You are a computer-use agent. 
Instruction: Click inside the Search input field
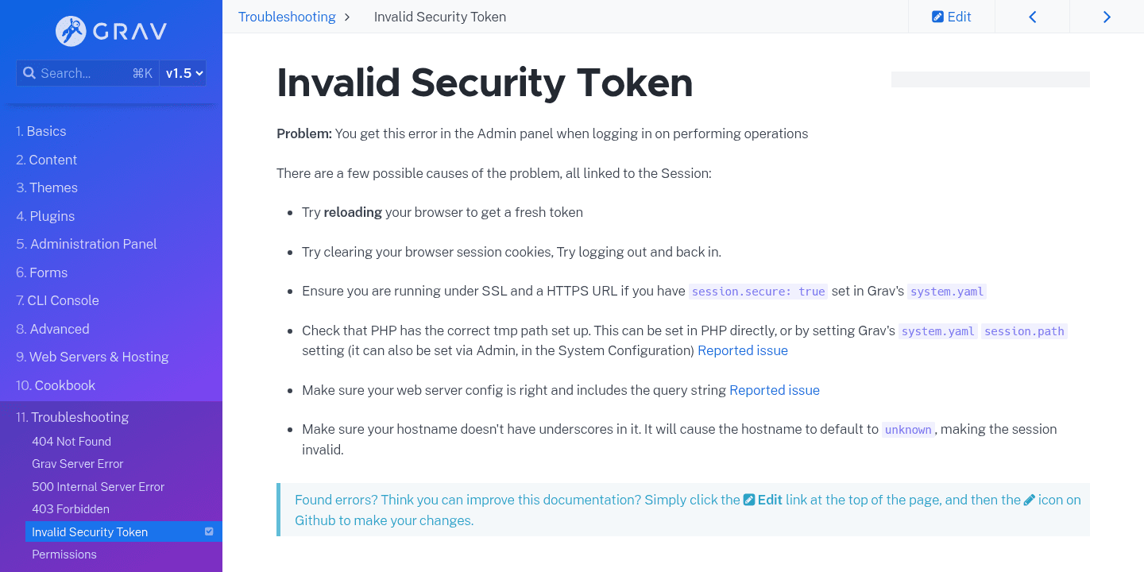[79, 72]
